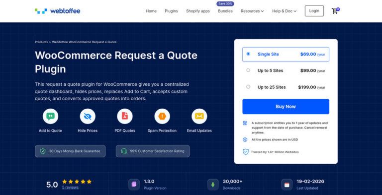This screenshot has width=382, height=195.
Task: Click the five-star rating stars
Action: tap(77, 182)
